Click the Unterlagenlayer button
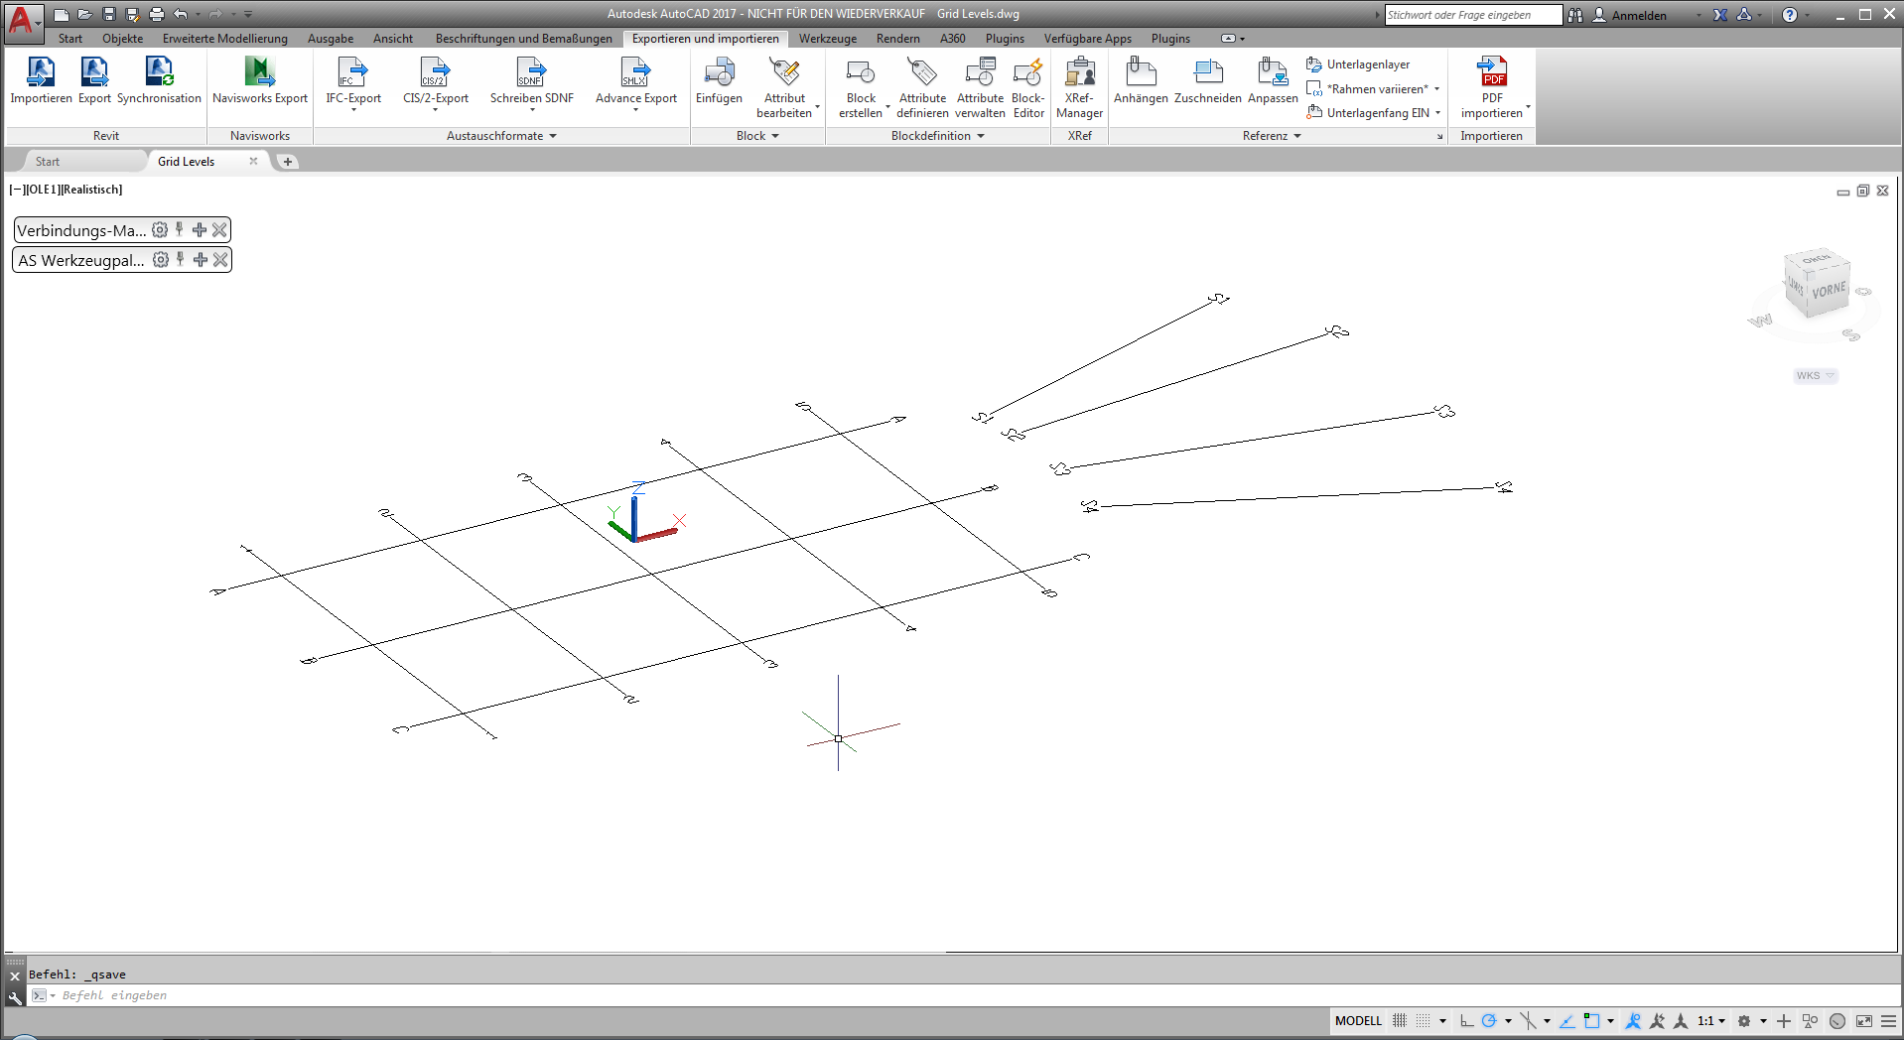 pyautogui.click(x=1358, y=65)
